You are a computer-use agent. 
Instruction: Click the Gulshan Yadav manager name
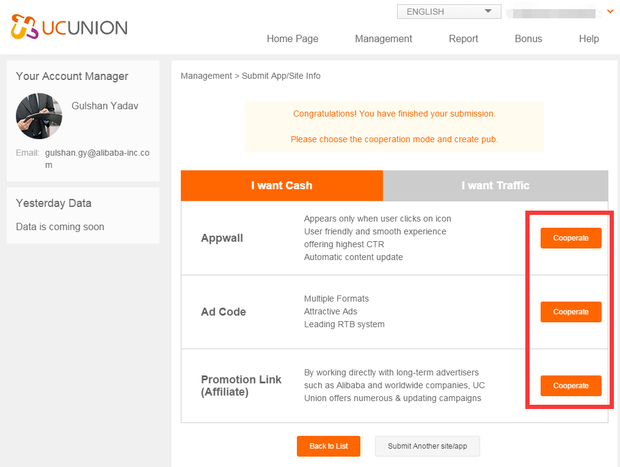pyautogui.click(x=104, y=106)
